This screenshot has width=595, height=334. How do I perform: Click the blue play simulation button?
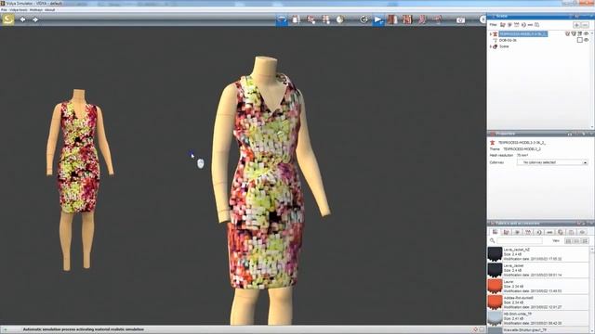pyautogui.click(x=378, y=19)
